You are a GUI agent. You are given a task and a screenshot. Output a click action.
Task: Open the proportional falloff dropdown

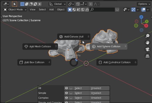point(97,4)
